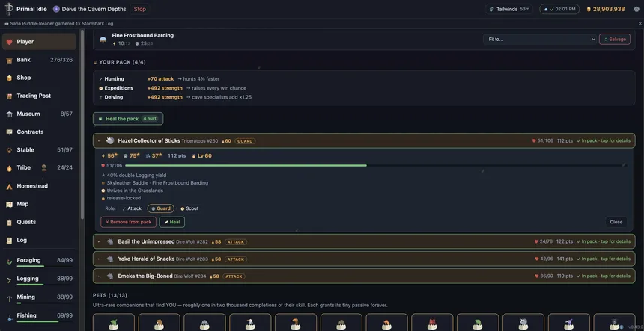Click the Foraging skill leaf icon
The image size is (644, 331).
(x=9, y=262)
